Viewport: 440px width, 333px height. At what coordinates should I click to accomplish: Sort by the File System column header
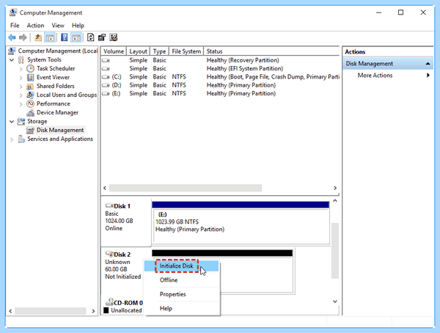[x=186, y=51]
